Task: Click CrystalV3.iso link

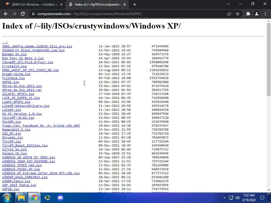Action: point(14,66)
